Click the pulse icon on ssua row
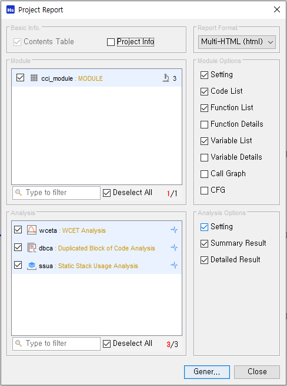287x386 pixels. [x=174, y=265]
